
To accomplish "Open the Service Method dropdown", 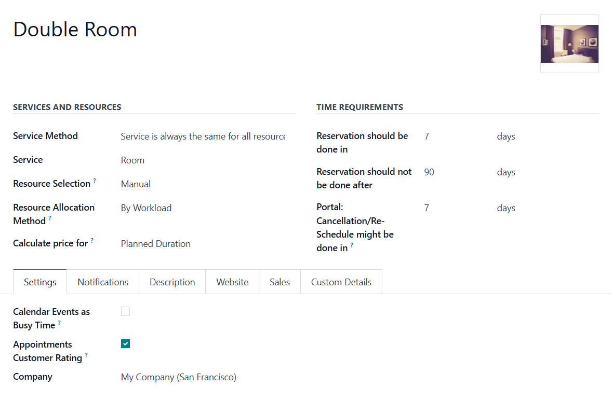I will click(203, 136).
